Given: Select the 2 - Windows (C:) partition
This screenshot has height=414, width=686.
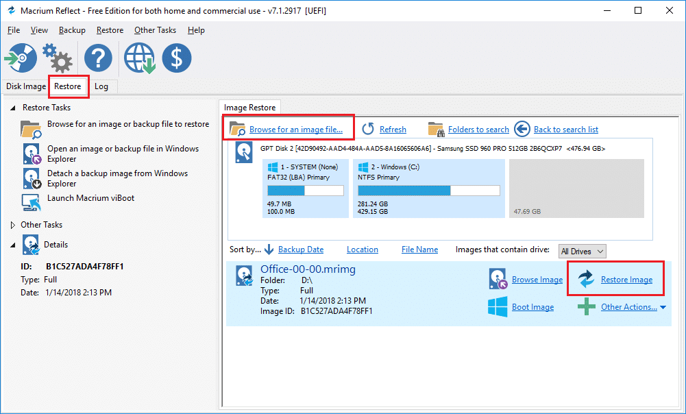Looking at the screenshot, I should 428,188.
